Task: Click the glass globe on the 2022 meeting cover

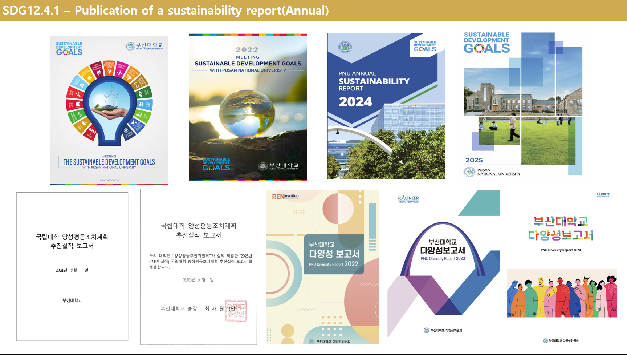Action: click(248, 112)
